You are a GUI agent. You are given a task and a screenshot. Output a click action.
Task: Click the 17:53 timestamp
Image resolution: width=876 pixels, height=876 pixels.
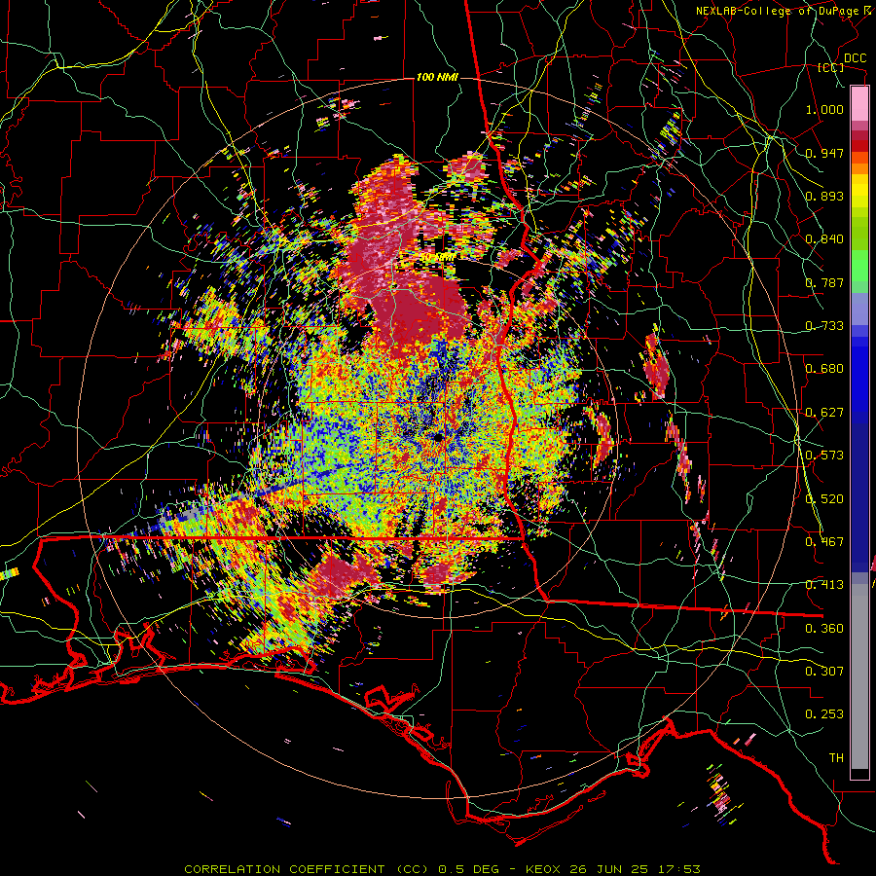(678, 869)
